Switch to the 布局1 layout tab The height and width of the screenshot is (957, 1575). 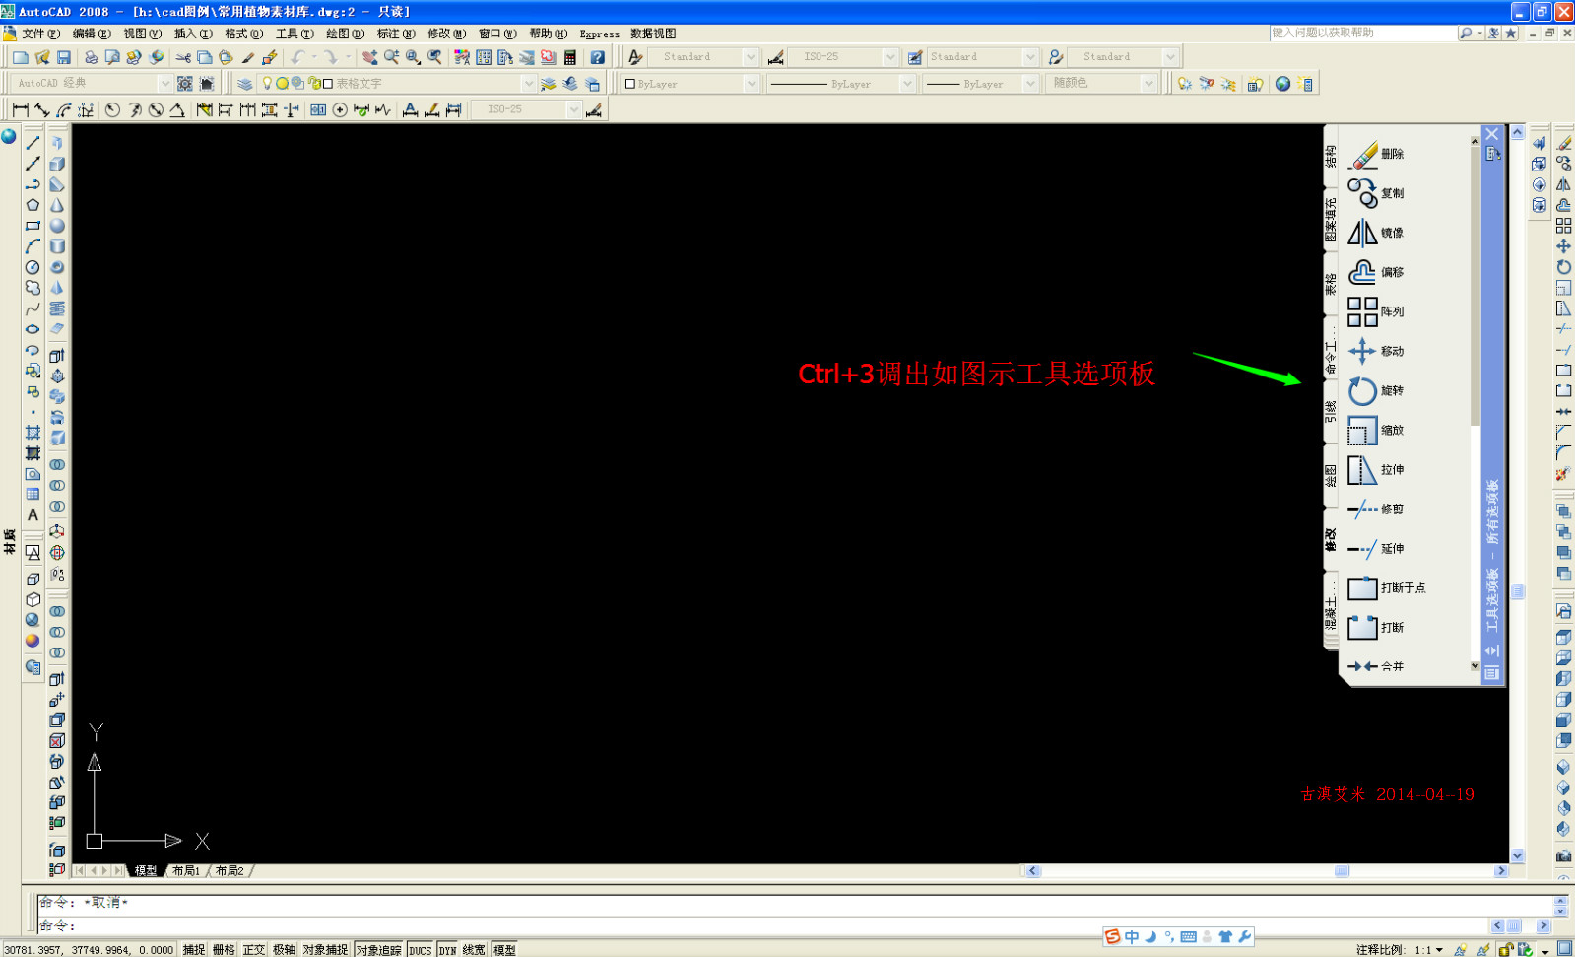(186, 871)
